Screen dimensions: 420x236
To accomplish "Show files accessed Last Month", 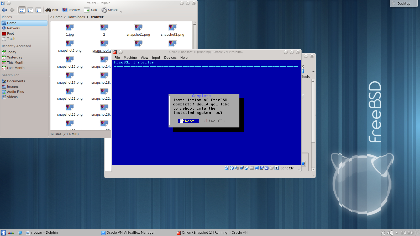I will coord(24,68).
